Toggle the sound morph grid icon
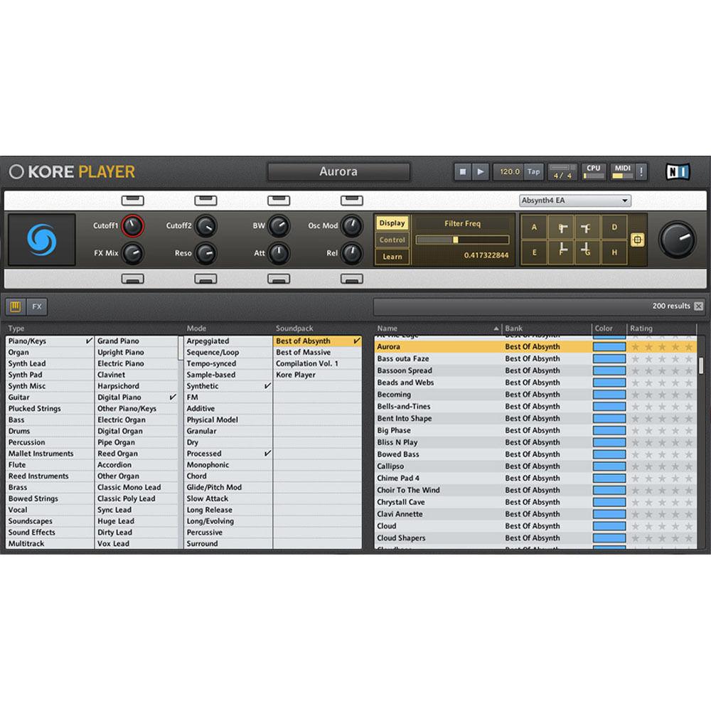711x711 pixels. [637, 240]
